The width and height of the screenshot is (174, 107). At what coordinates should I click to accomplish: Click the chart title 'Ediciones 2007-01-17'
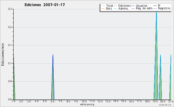click(x=45, y=5)
